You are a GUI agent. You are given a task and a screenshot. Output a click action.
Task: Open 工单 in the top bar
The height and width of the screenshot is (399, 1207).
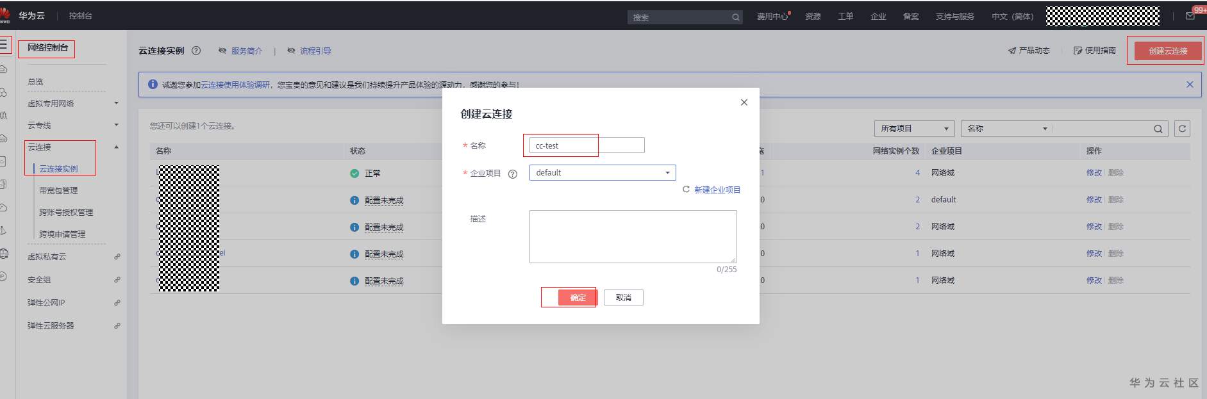(x=845, y=17)
